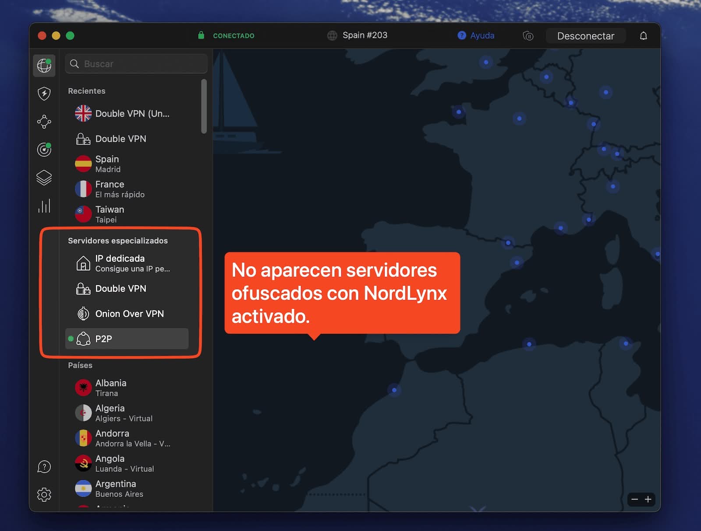Connect to Angola Luanda Virtual
701x531 pixels.
[127, 463]
